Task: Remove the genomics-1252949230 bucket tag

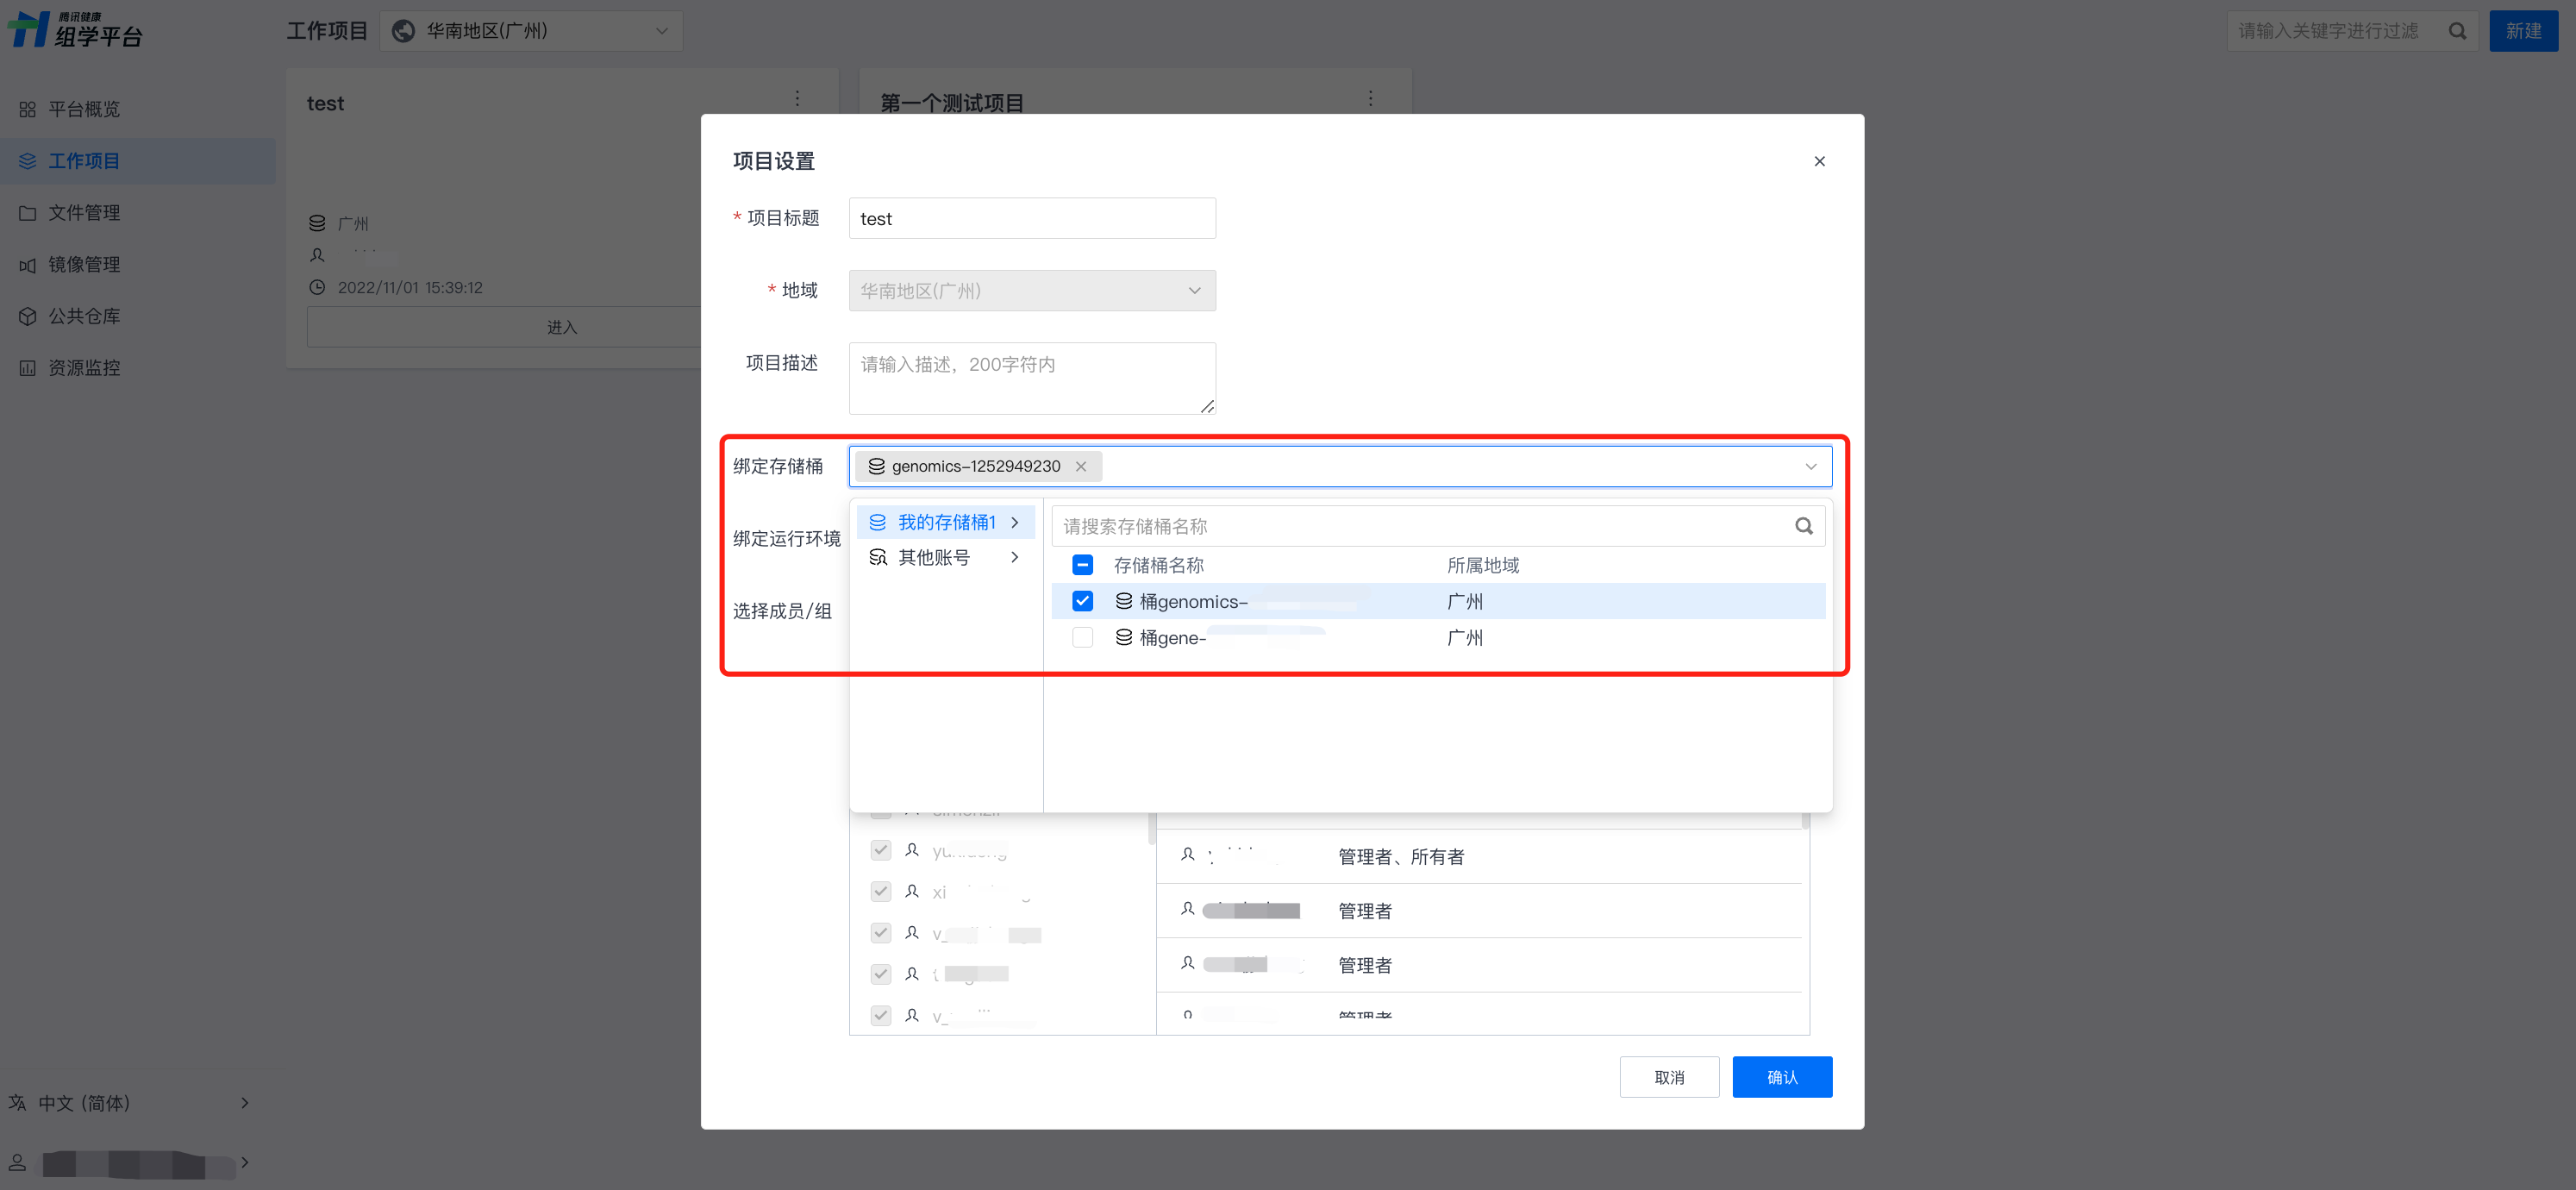Action: point(1081,466)
